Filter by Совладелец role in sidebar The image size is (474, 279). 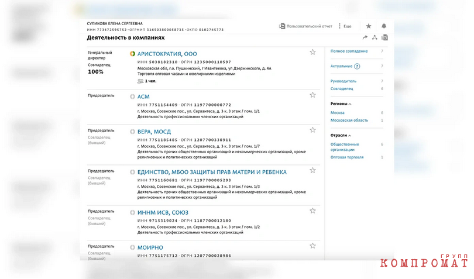click(342, 88)
